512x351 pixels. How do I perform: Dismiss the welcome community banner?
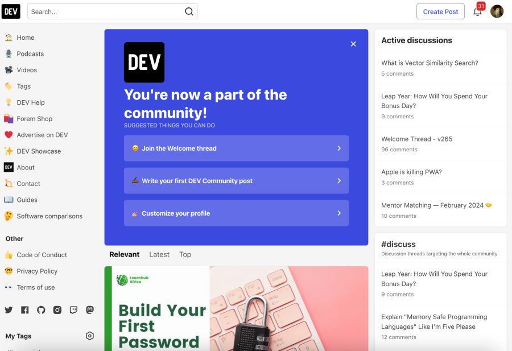point(353,44)
